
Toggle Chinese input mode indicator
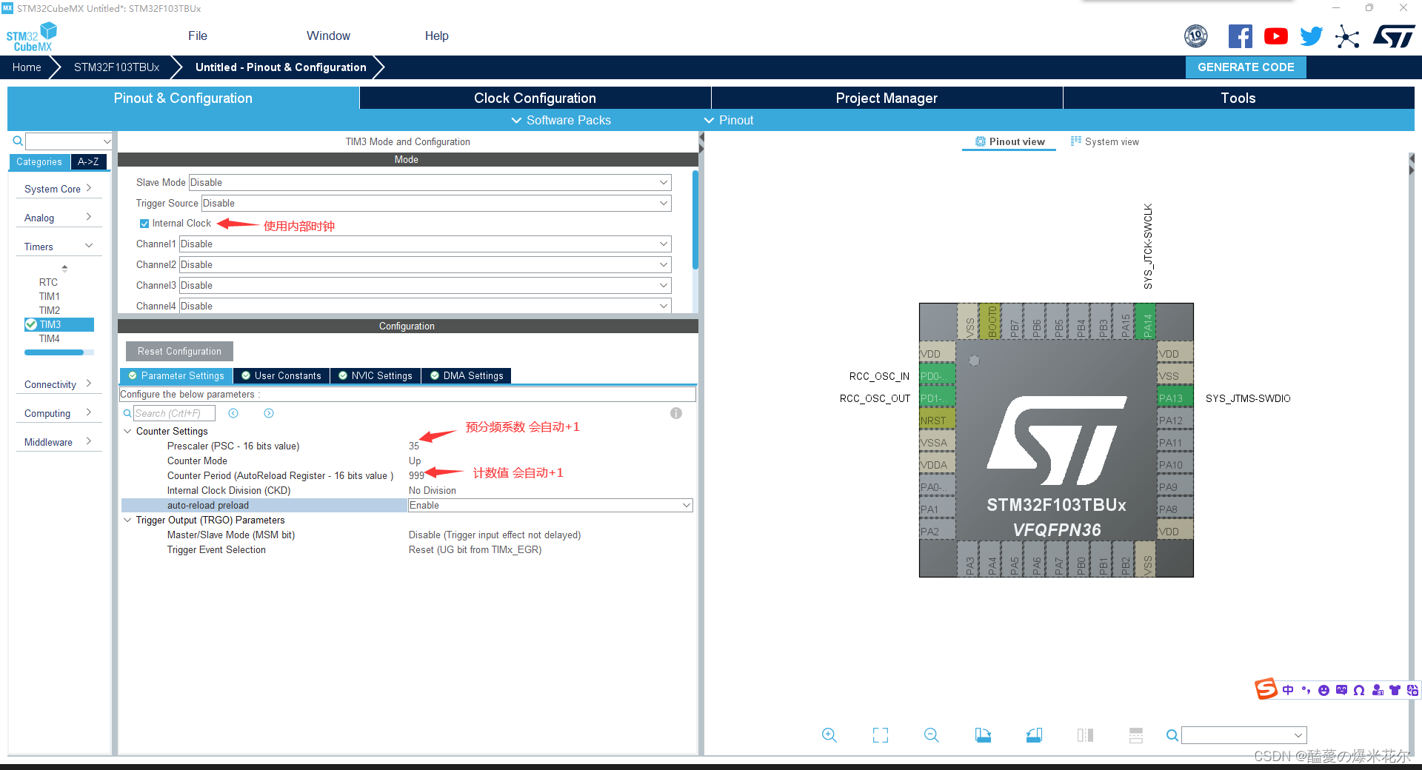pyautogui.click(x=1288, y=690)
